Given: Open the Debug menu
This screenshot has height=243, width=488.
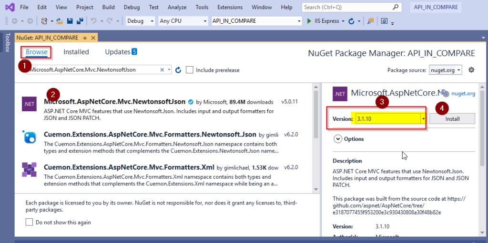Looking at the screenshot, I should (132, 7).
